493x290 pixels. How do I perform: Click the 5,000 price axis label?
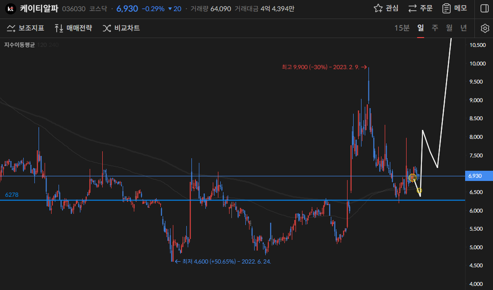[476, 247]
